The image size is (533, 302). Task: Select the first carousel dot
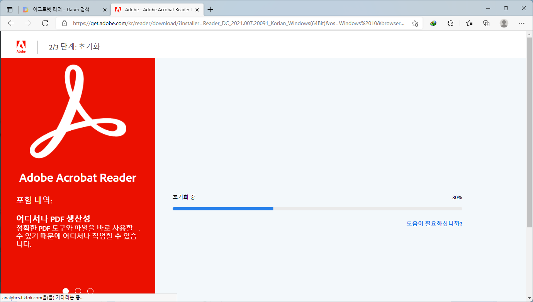click(x=66, y=291)
